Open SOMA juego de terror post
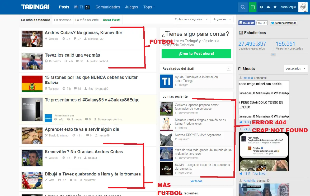Viewport: 310px width, 196px height. [x=202, y=166]
